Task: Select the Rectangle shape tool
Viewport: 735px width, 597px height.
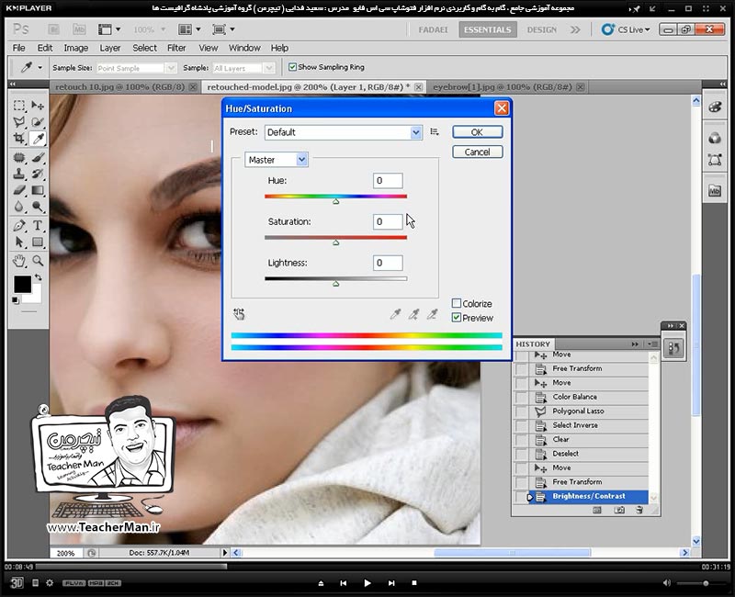Action: [38, 242]
